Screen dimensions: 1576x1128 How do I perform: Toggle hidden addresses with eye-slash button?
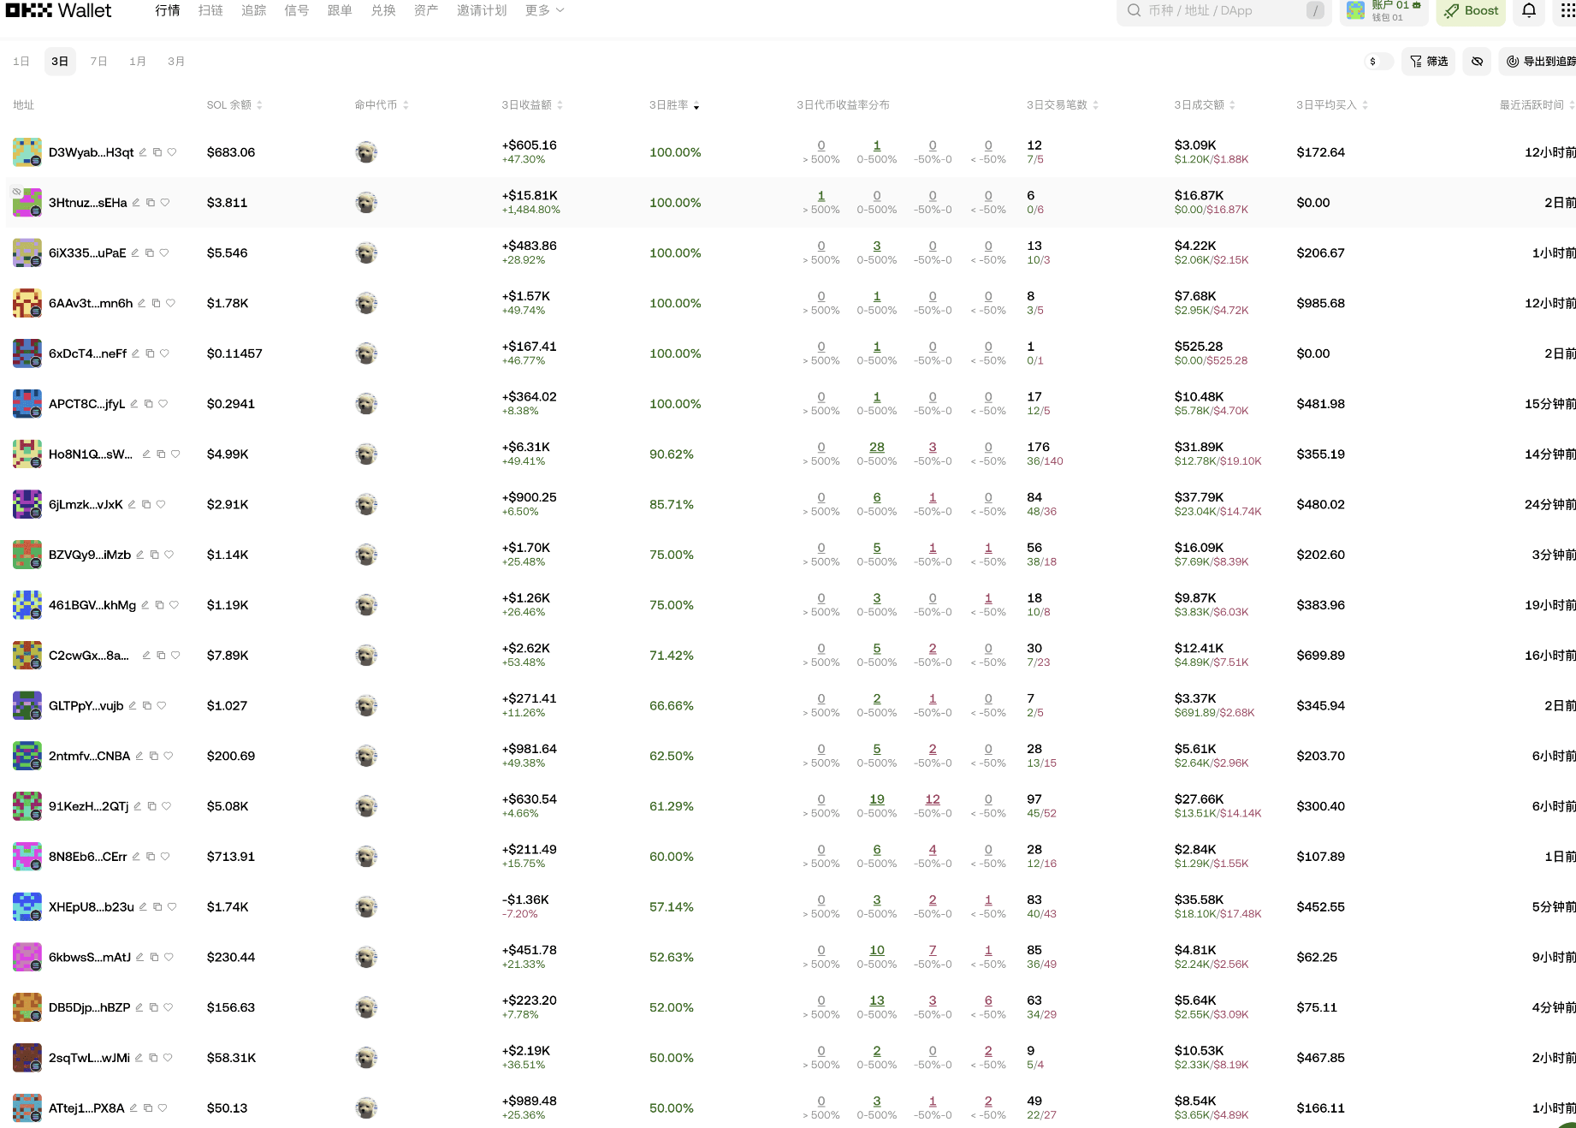[x=1477, y=62]
